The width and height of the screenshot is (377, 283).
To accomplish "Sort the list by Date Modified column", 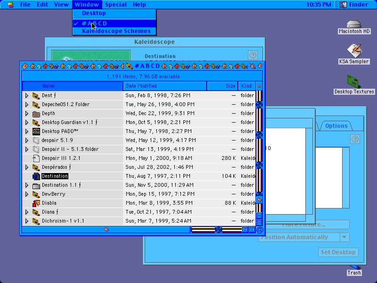I will (165, 86).
